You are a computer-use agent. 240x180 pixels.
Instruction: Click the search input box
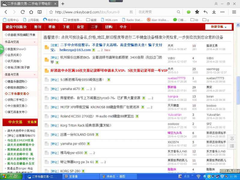156,12
